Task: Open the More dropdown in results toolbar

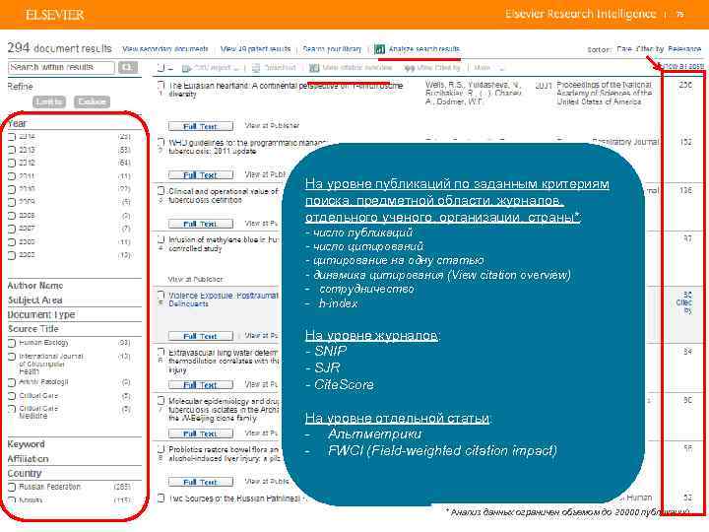Action: click(487, 68)
